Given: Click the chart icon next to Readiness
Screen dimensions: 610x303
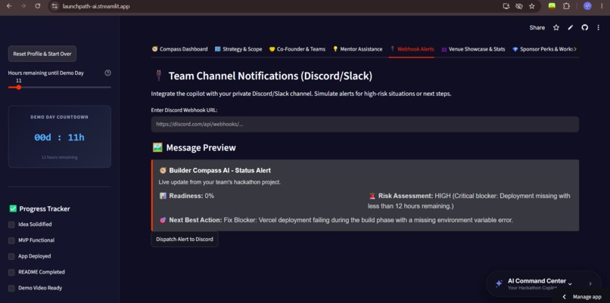Looking at the screenshot, I should 163,196.
